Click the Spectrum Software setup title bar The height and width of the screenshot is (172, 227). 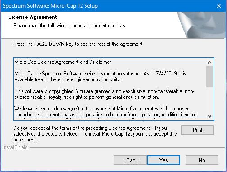[105, 6]
